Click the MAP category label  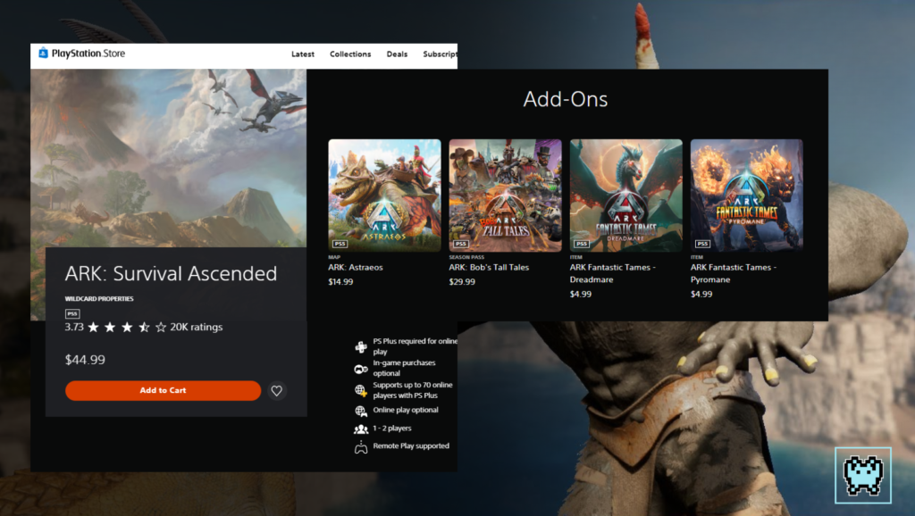tap(334, 257)
